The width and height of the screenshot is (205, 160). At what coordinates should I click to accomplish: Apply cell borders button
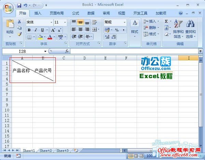29,37
